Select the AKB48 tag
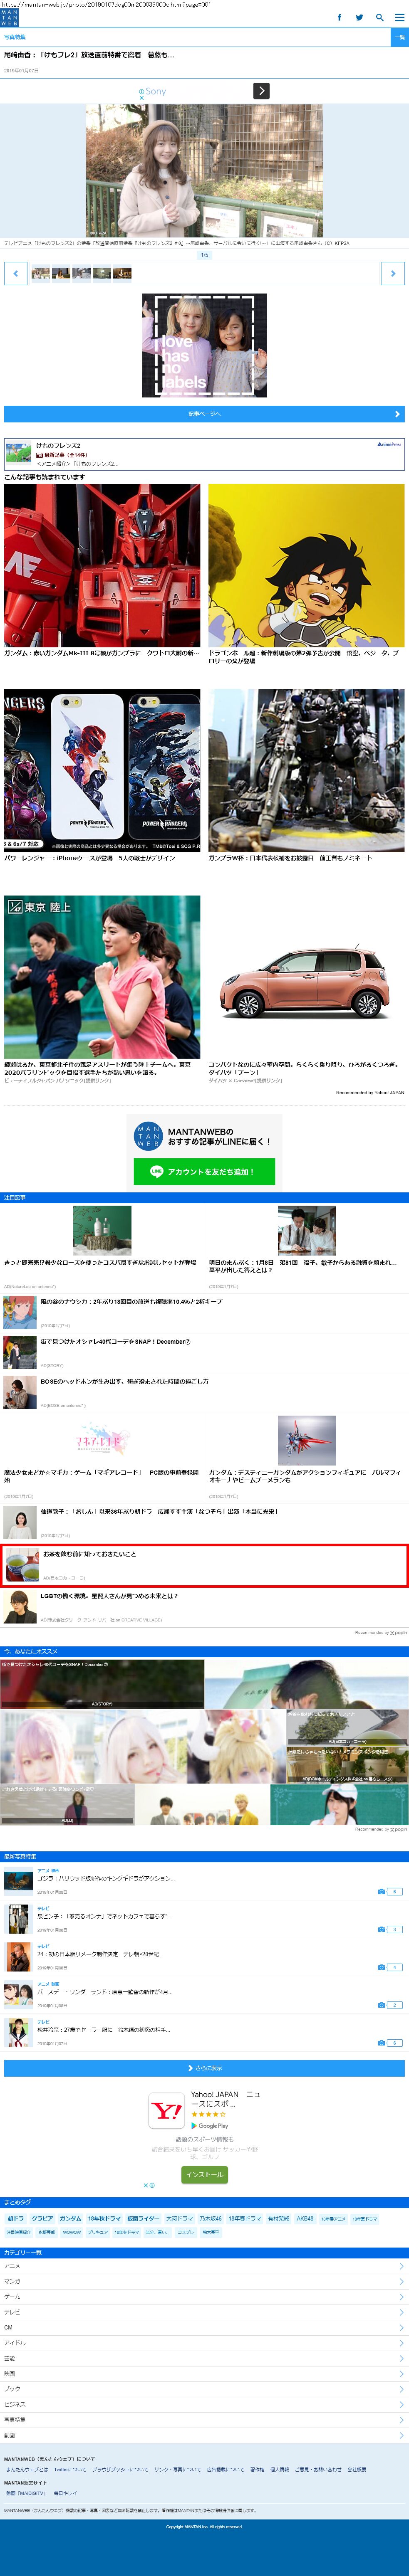The image size is (409, 2576). pos(305,2219)
